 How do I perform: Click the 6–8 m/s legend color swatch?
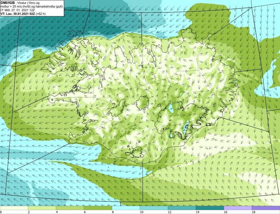coord(98,208)
